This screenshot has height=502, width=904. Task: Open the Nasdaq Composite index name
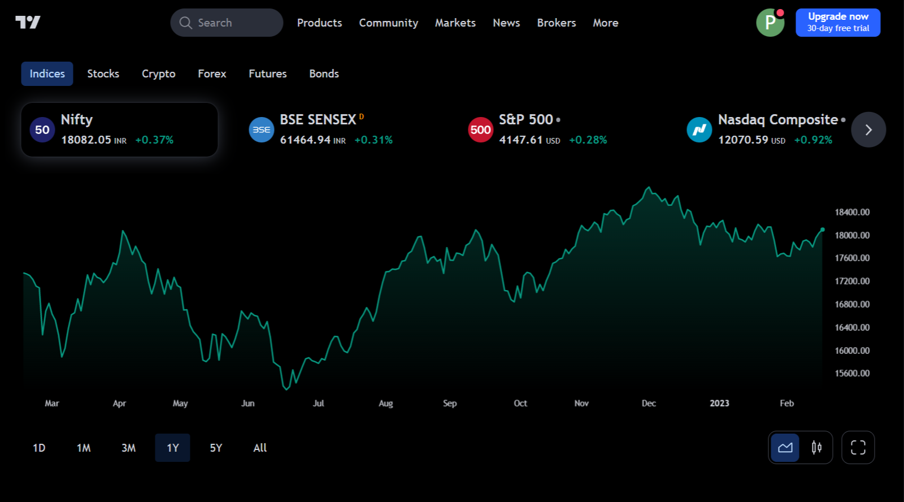tap(778, 120)
